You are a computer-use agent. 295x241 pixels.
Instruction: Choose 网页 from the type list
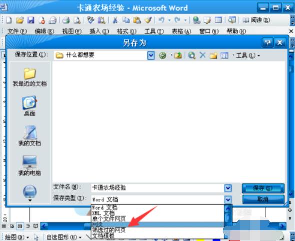158,224
